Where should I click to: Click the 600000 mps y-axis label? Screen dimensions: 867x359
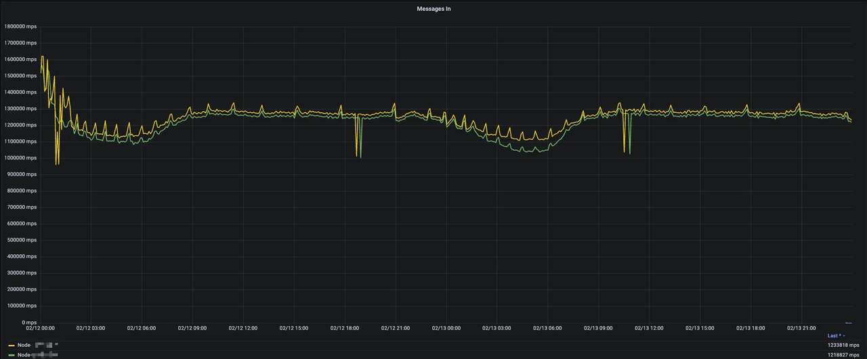22,224
